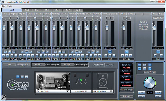Click the Bedroom Studio room thumbnail
The image size is (166, 101).
[53, 81]
